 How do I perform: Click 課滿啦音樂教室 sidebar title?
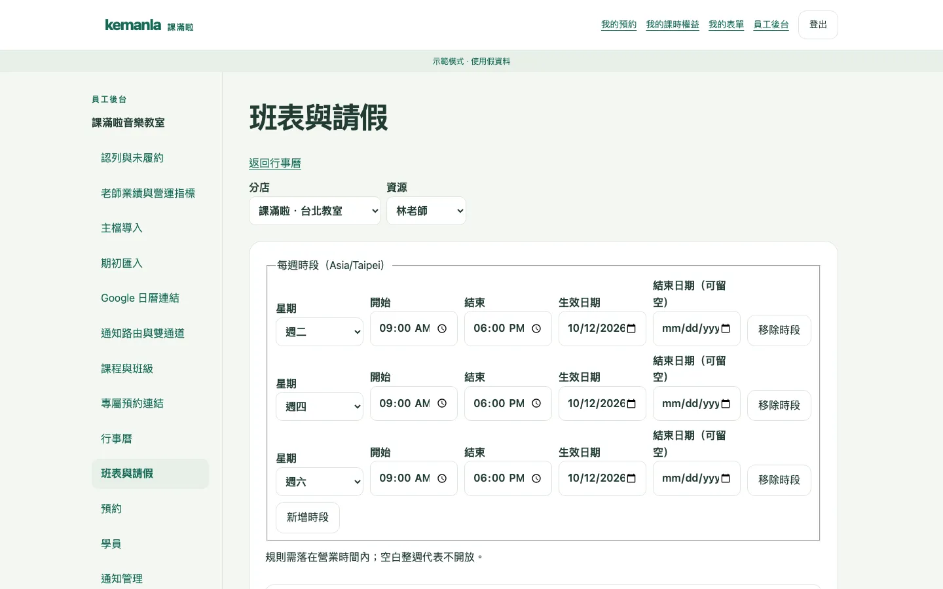pos(128,123)
